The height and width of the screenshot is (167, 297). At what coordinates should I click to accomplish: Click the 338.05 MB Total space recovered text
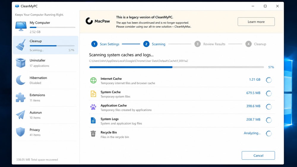tap(37, 160)
